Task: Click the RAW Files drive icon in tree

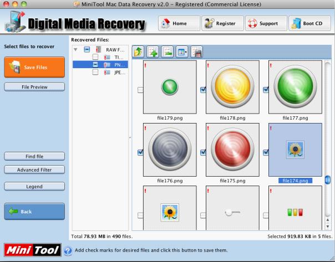Action: (x=98, y=50)
